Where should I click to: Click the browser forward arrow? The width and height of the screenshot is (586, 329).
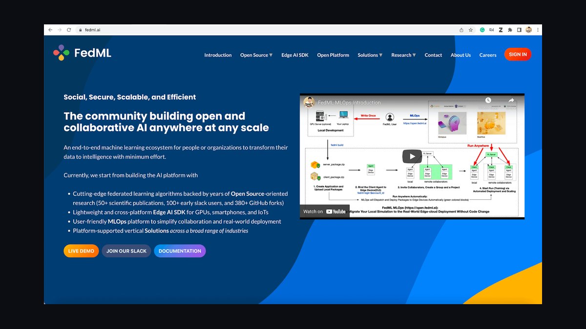[x=60, y=30]
